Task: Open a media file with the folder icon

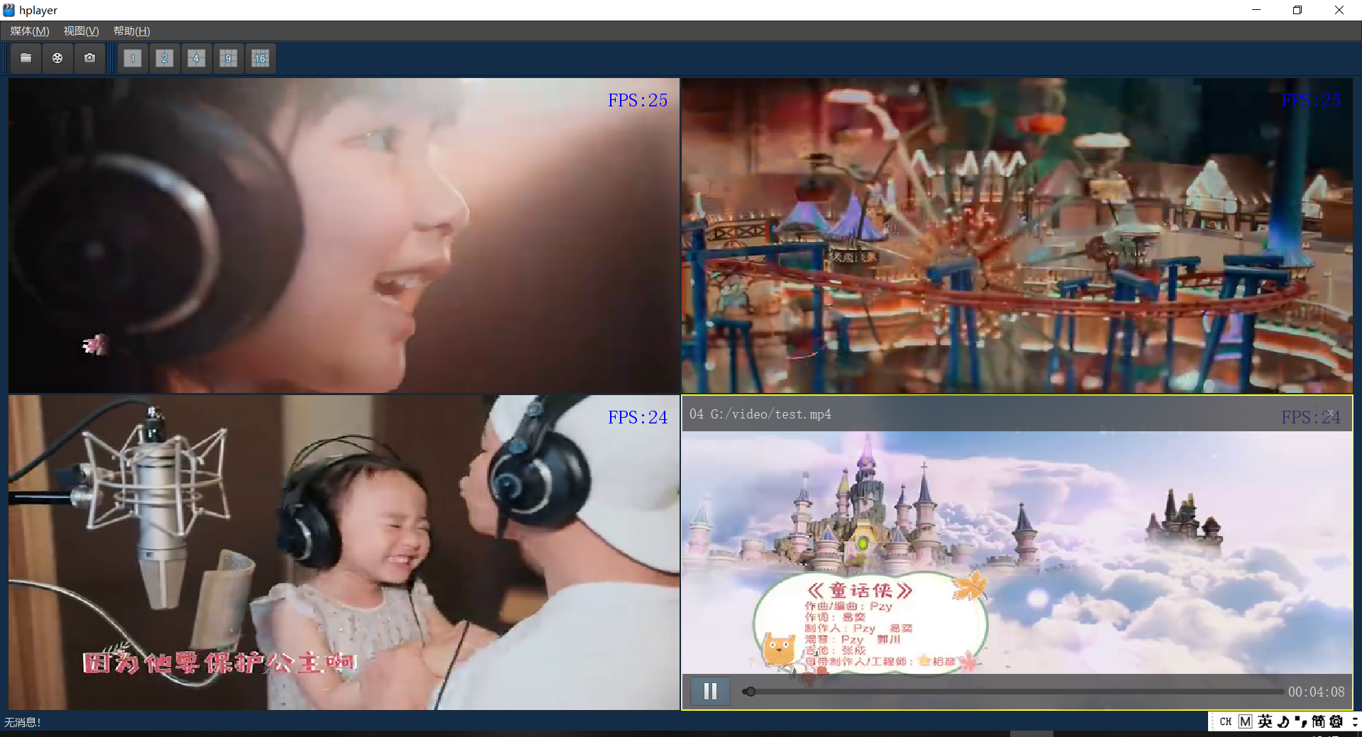Action: pos(26,58)
